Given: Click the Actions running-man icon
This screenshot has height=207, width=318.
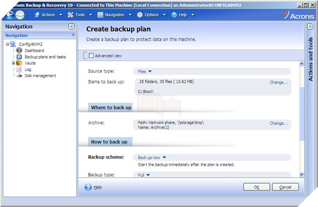Looking at the screenshot, I should (37, 15).
